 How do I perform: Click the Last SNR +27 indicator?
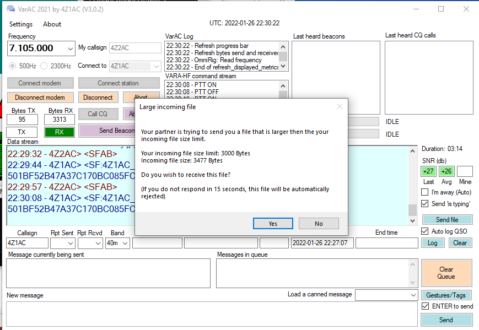428,171
